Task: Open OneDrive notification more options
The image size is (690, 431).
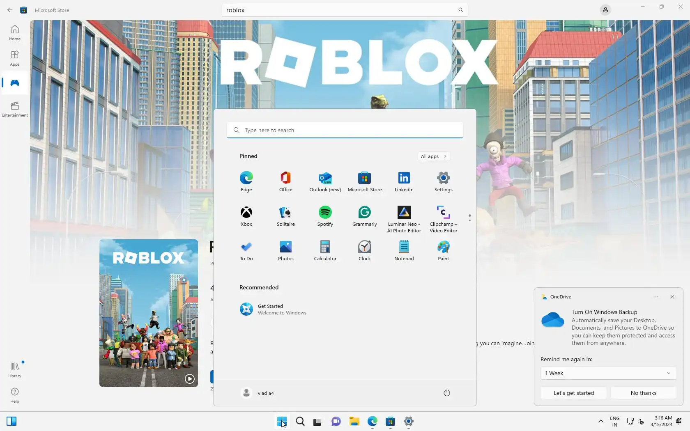Action: pos(656,297)
